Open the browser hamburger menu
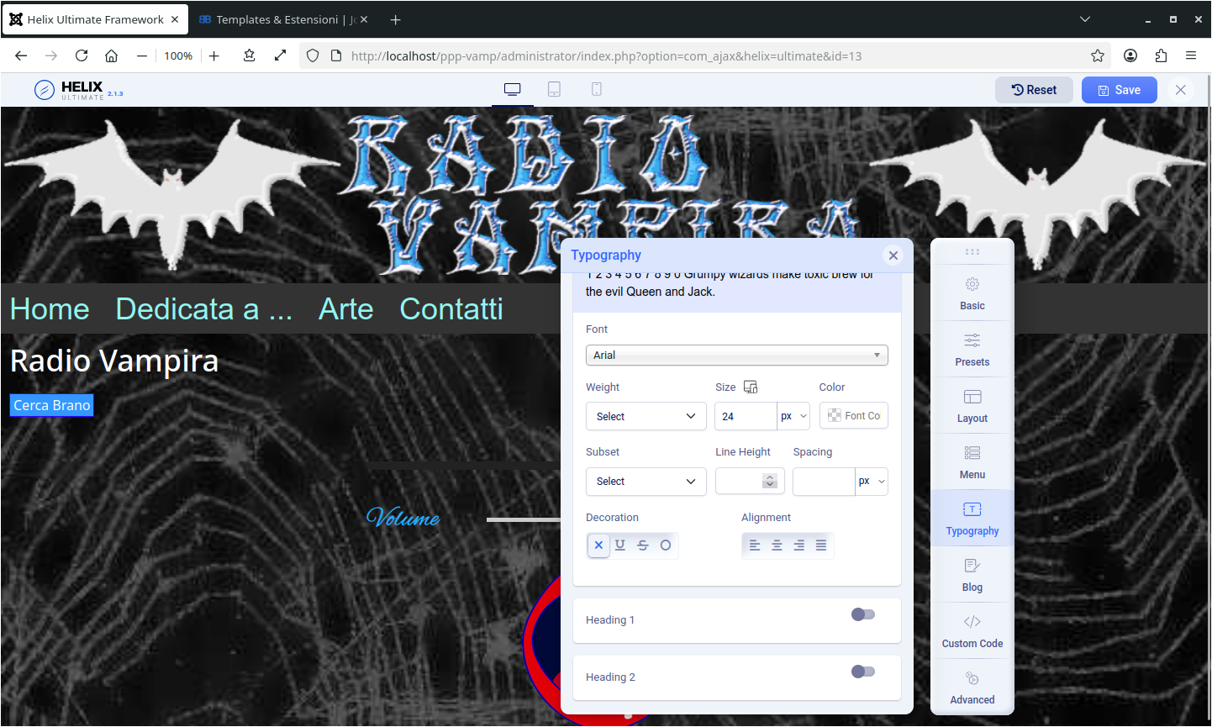The image size is (1212, 727). click(1191, 55)
